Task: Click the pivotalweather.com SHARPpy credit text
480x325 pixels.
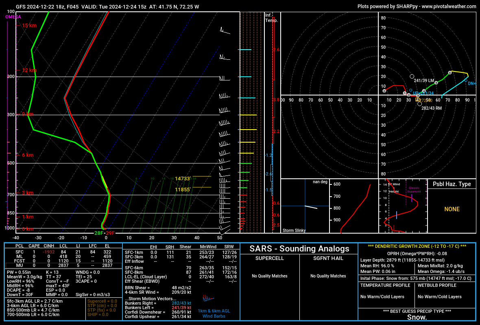Action: [x=416, y=6]
